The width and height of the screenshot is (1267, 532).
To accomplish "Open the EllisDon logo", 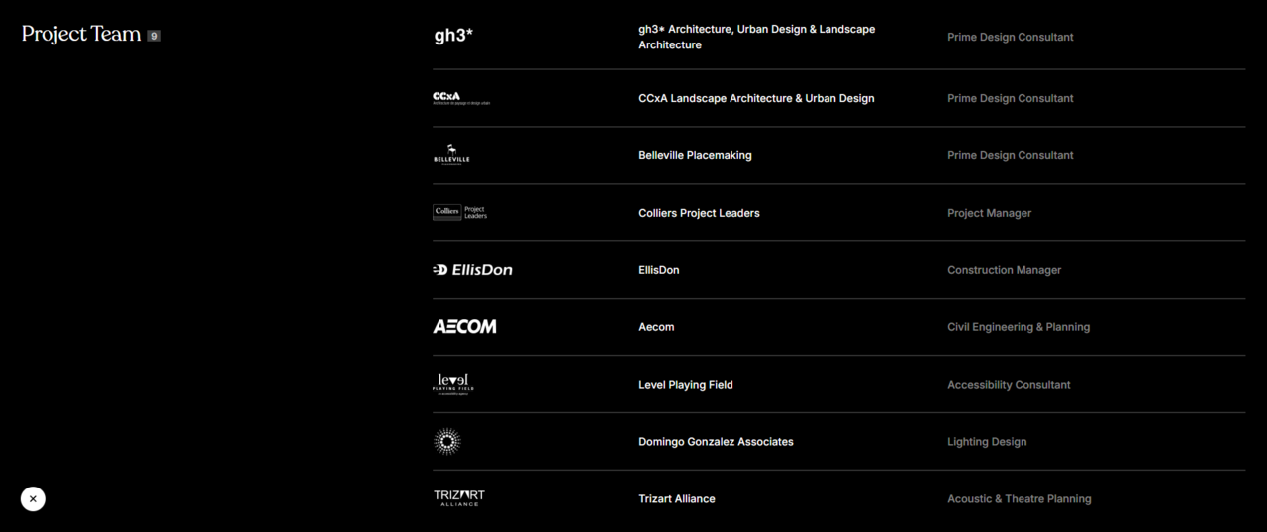I will tap(473, 270).
